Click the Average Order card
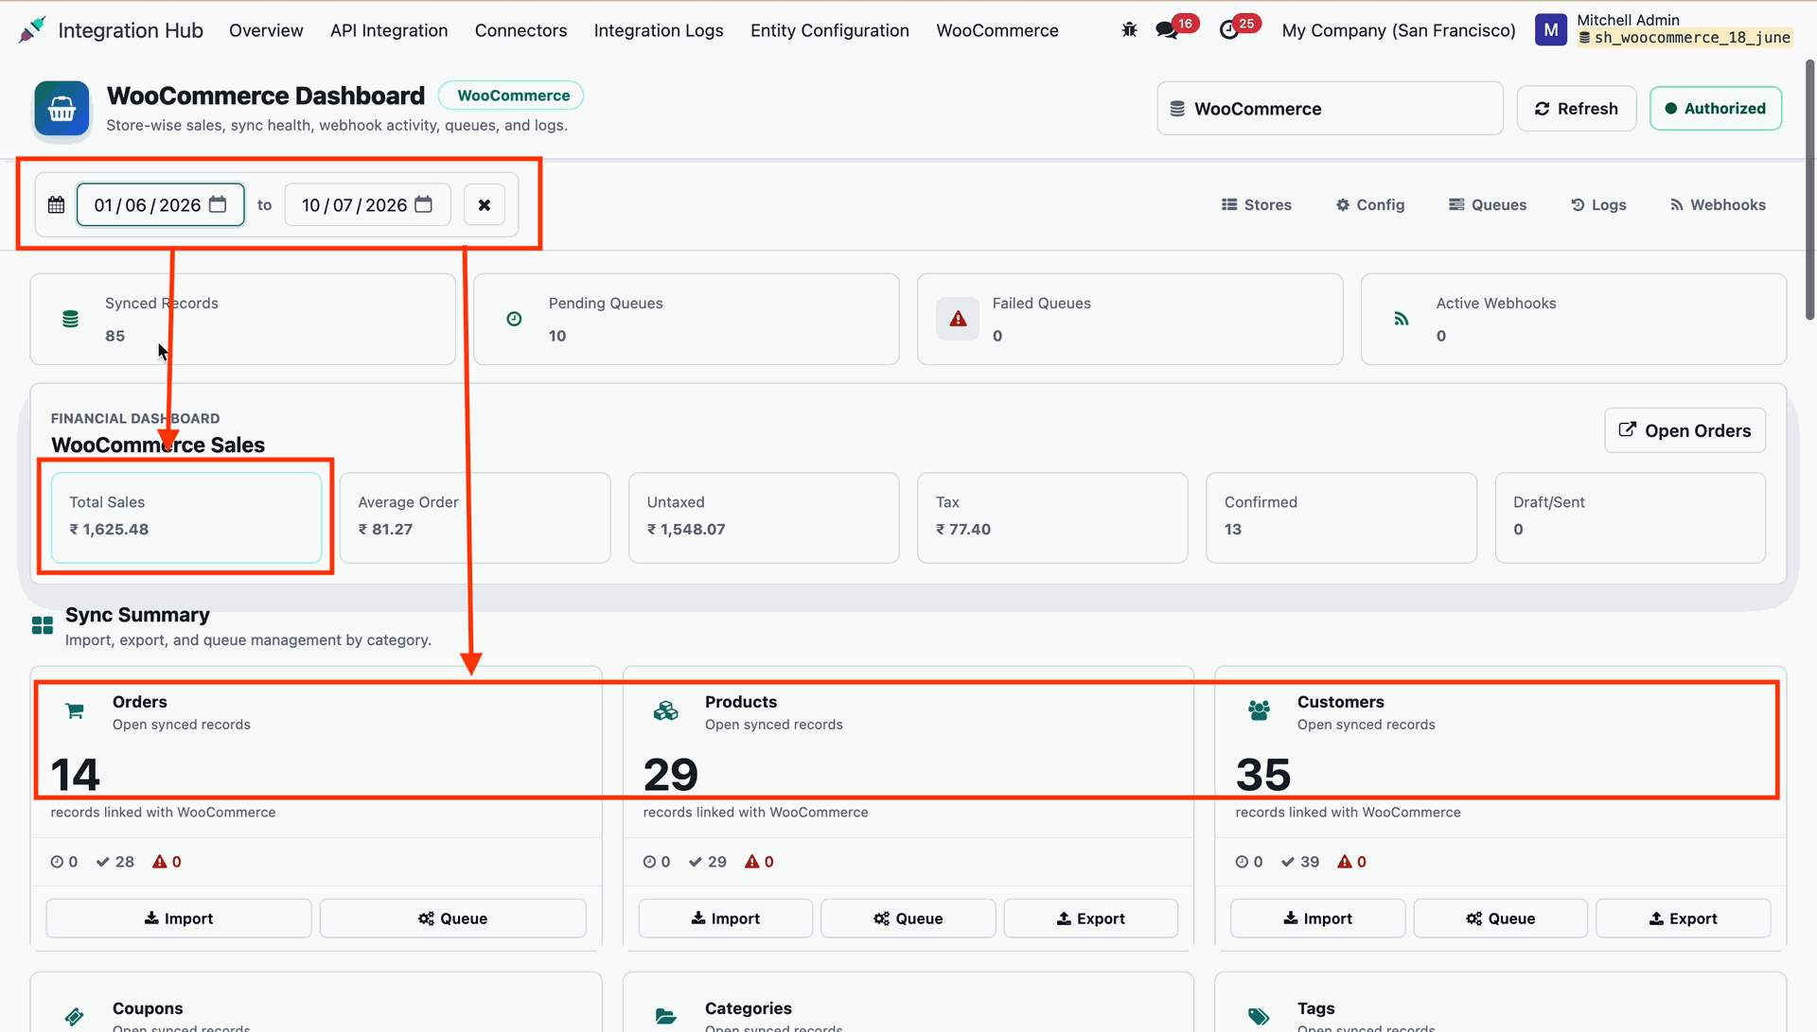1817x1032 pixels. tap(475, 517)
